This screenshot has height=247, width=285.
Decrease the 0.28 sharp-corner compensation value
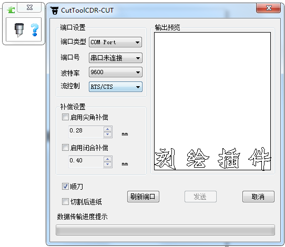point(108,135)
